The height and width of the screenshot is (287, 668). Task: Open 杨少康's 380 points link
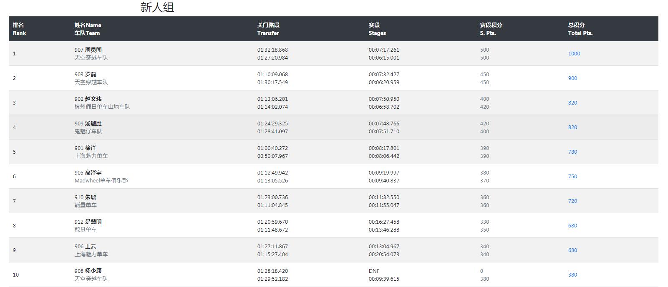(x=572, y=275)
